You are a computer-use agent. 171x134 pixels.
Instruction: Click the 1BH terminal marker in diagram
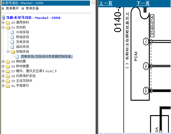[x=146, y=91]
